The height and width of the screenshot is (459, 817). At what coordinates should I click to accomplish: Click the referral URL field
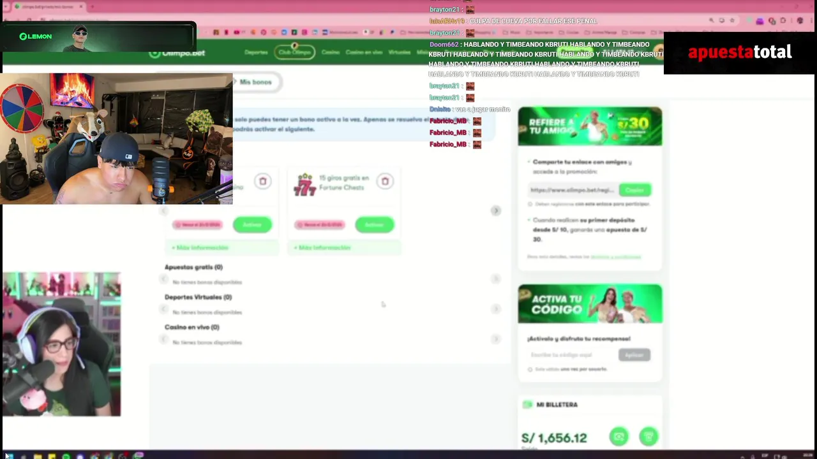573,190
